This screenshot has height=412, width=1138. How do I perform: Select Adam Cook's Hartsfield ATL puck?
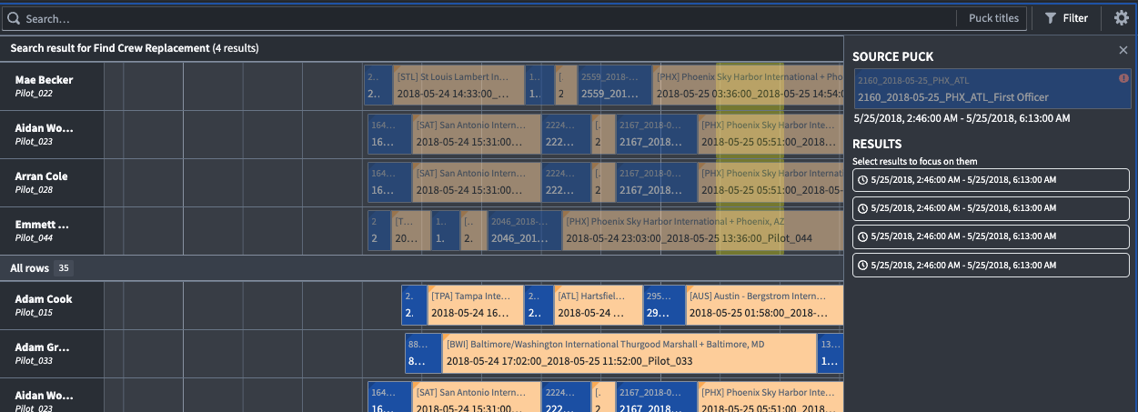click(598, 306)
